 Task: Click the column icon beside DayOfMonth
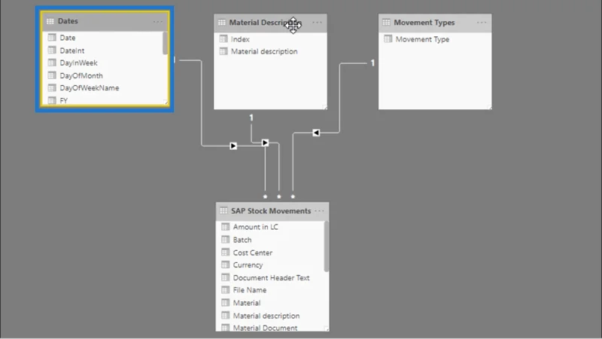[52, 75]
